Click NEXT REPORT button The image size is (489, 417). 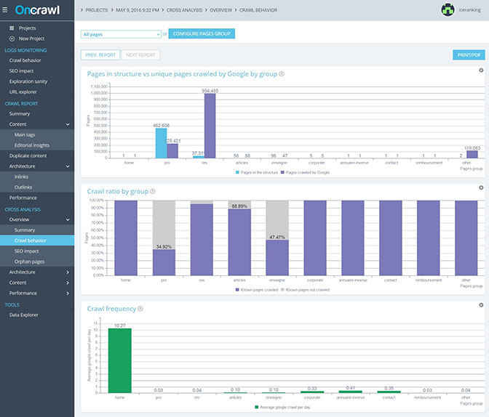140,54
